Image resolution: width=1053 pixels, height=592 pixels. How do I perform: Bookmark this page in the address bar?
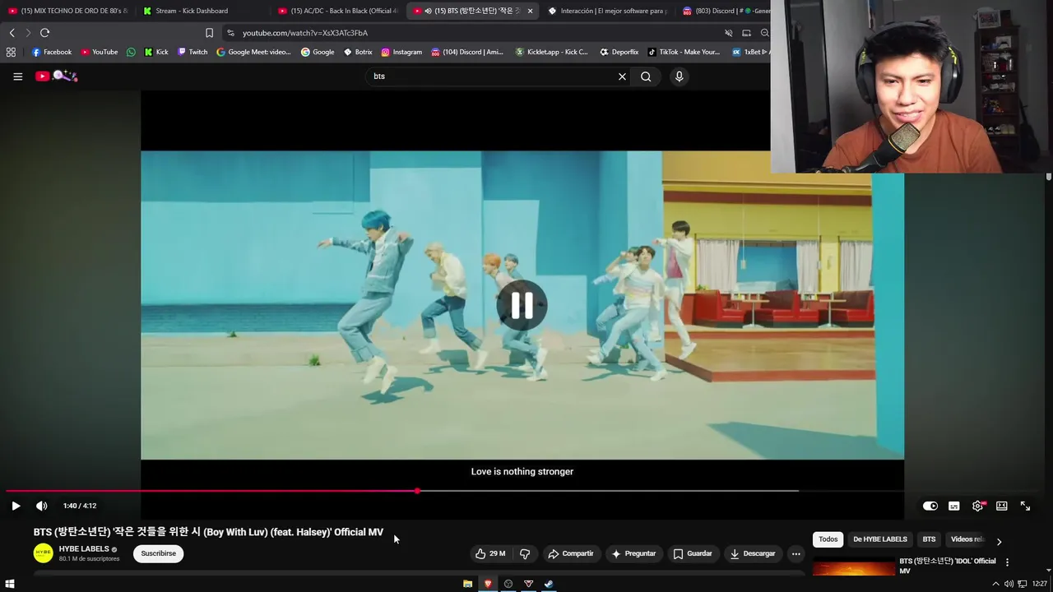click(x=209, y=33)
